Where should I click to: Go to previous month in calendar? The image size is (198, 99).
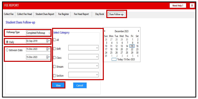tap(105, 31)
